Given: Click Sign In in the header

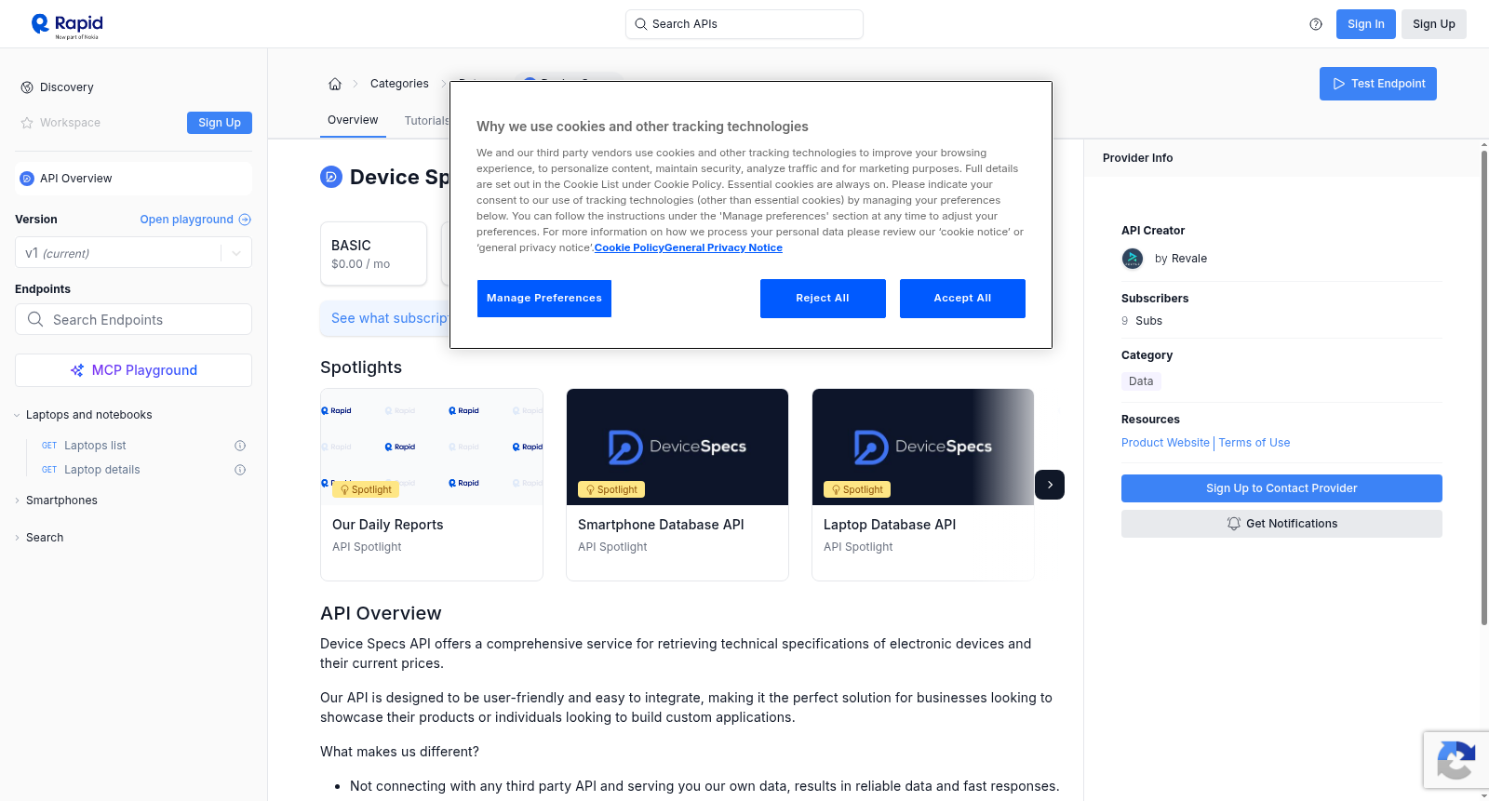Looking at the screenshot, I should click(x=1366, y=24).
